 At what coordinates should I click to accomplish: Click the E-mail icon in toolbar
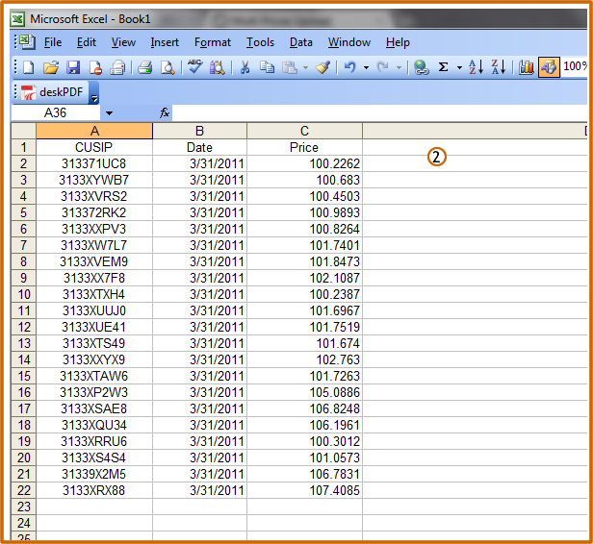click(117, 67)
